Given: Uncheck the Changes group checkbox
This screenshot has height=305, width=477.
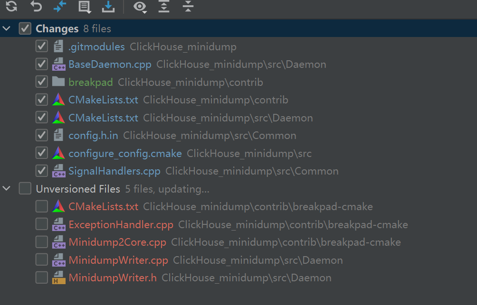Looking at the screenshot, I should pyautogui.click(x=25, y=28).
